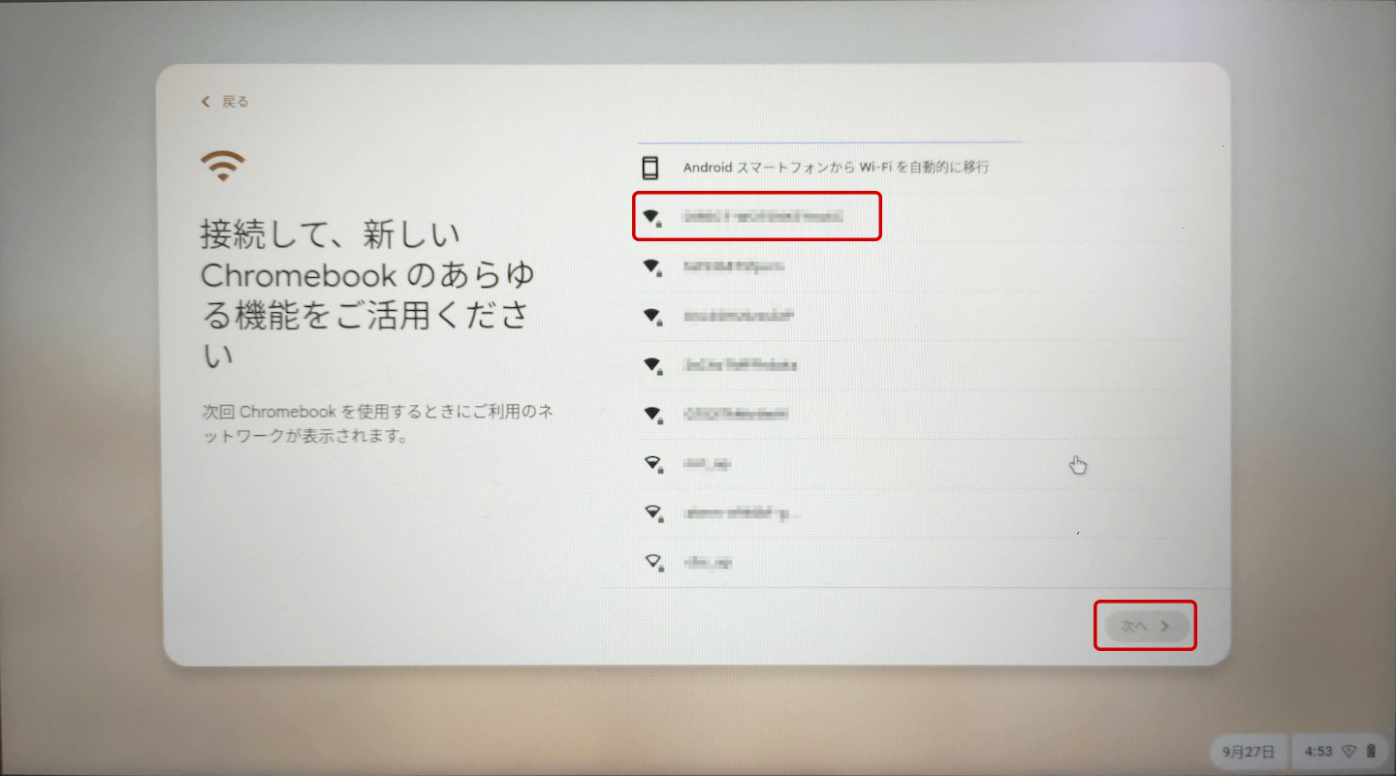Click the signal icon of the red-highlighted network
Viewport: 1396px width, 776px height.
(652, 216)
